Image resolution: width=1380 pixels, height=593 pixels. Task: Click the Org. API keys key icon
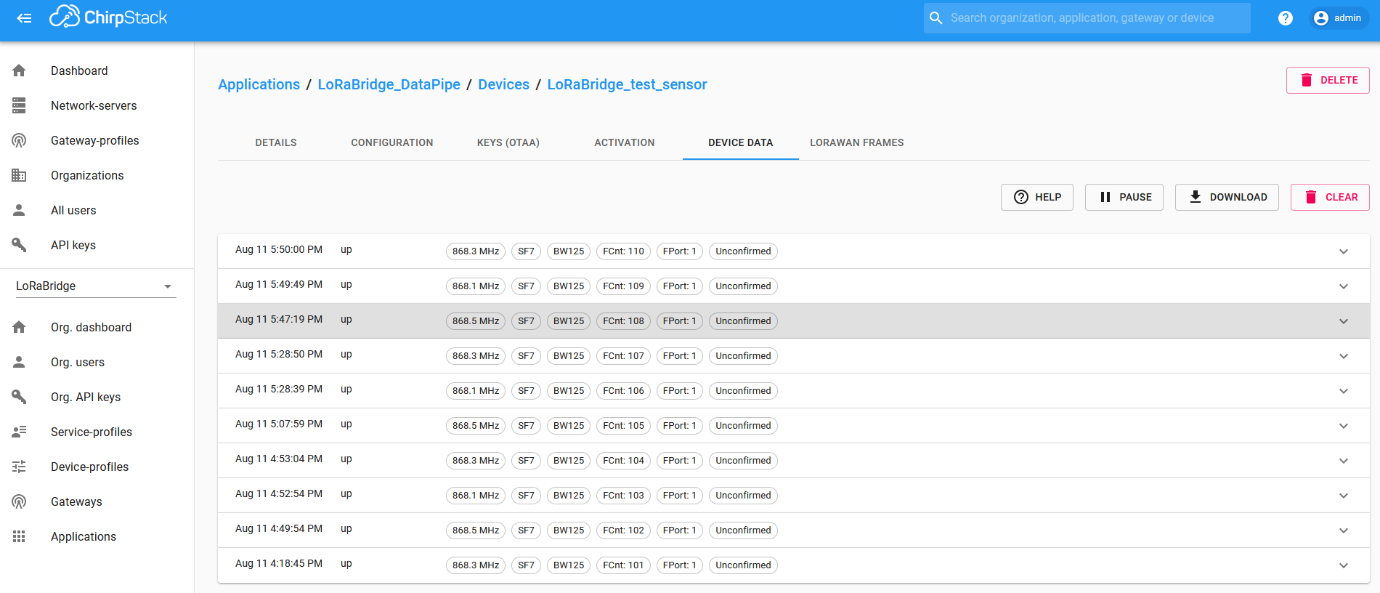pyautogui.click(x=19, y=397)
